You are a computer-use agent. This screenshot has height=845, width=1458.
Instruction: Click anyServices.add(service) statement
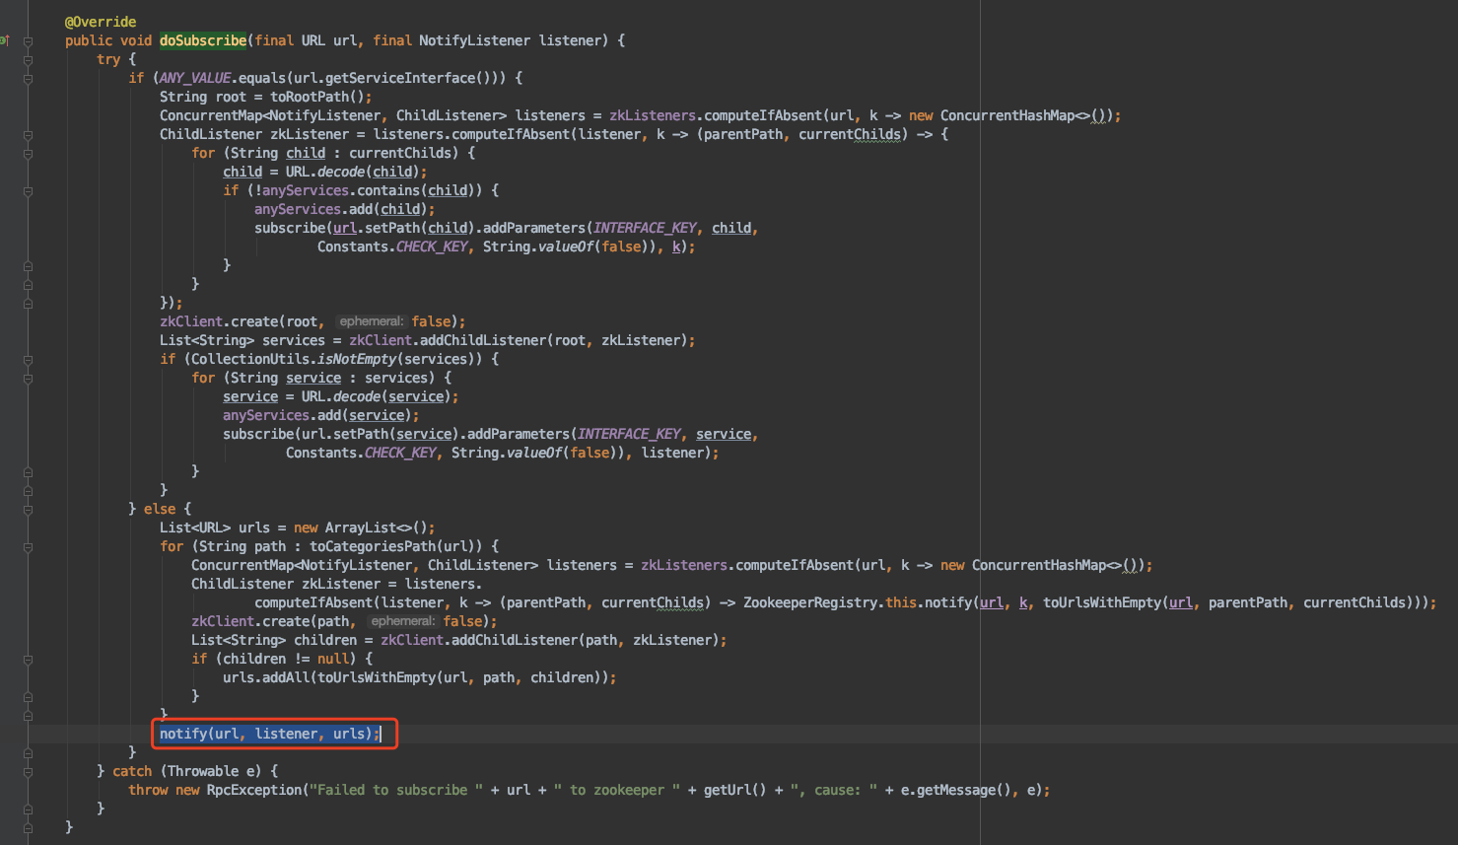tap(320, 415)
